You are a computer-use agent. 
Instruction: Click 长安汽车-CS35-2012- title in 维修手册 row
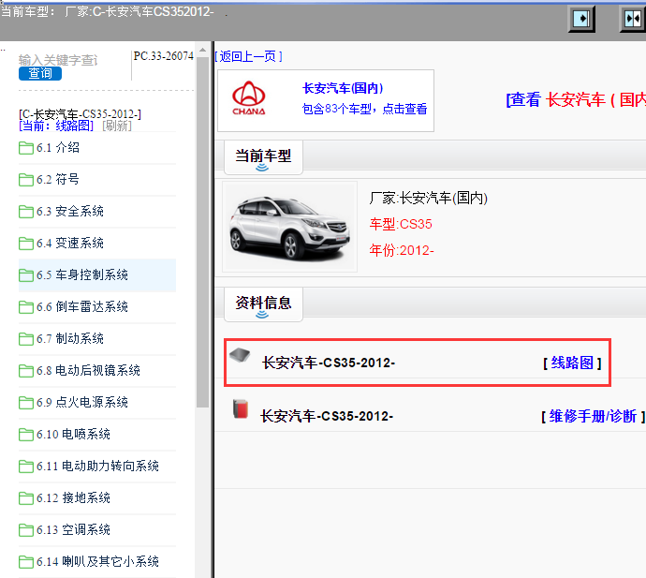coord(327,416)
